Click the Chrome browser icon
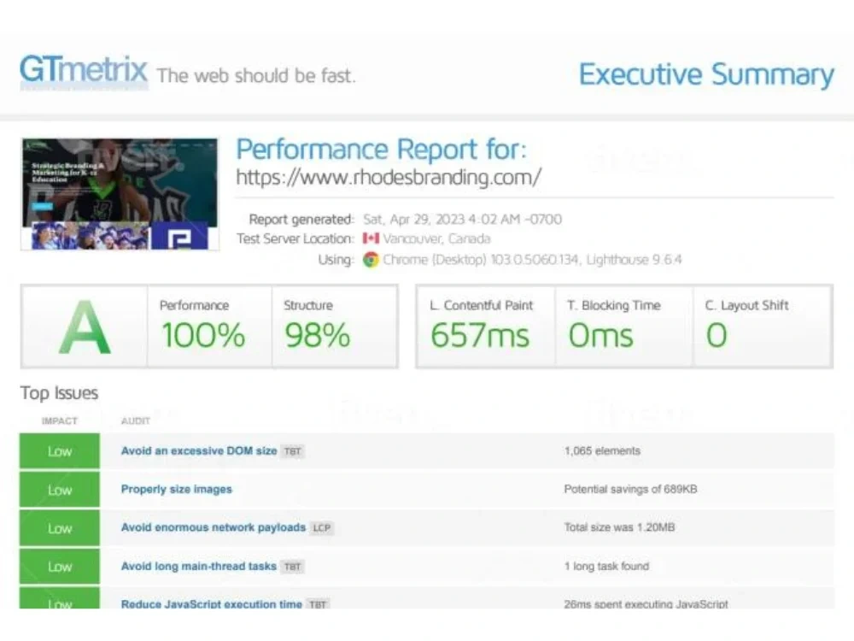854x641 pixels. pyautogui.click(x=371, y=260)
